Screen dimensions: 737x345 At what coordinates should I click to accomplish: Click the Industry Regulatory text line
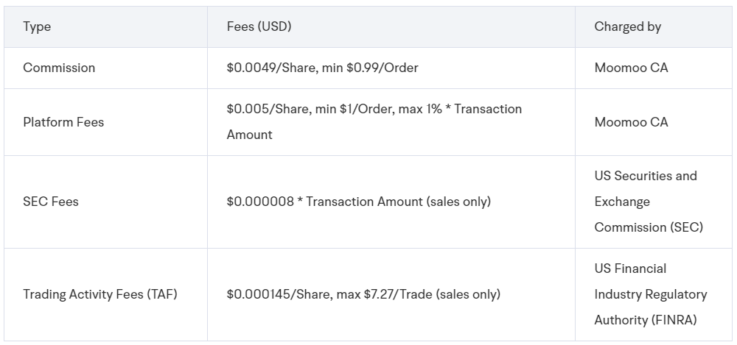tap(651, 294)
